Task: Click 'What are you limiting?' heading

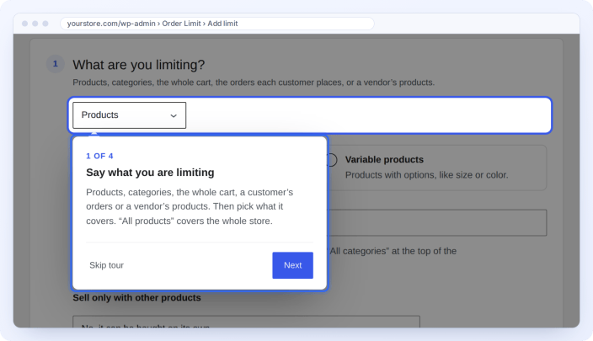Action: [x=138, y=65]
